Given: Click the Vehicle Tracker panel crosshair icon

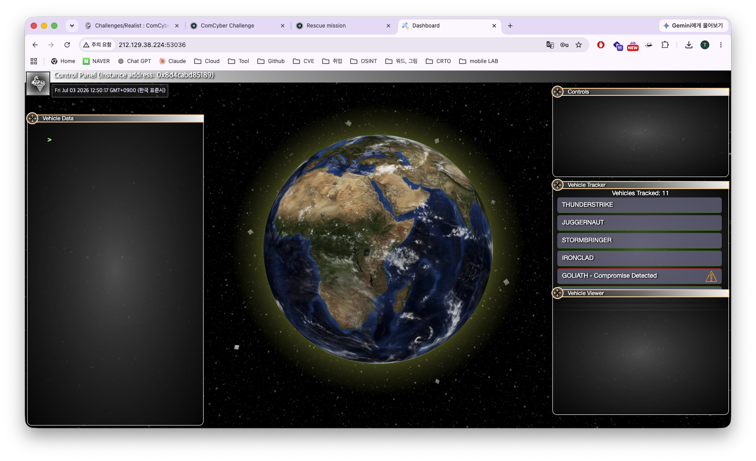Looking at the screenshot, I should point(557,185).
